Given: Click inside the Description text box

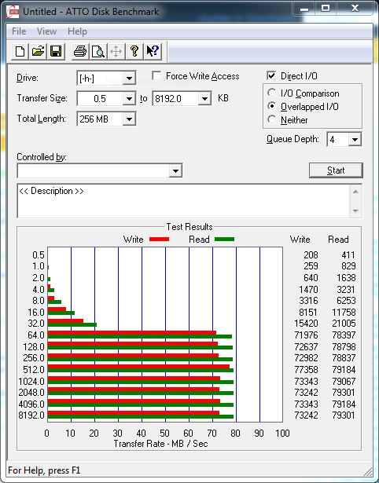Looking at the screenshot, I should tap(183, 201).
